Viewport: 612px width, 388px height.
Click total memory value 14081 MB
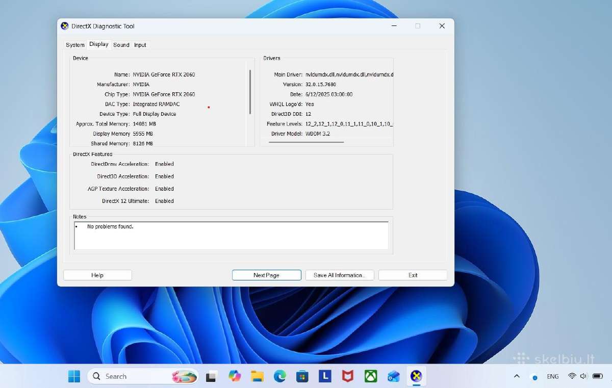coord(144,124)
